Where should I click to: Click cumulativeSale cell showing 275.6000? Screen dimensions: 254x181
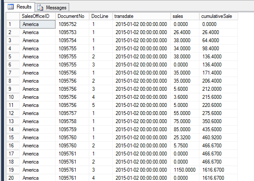pos(219,113)
